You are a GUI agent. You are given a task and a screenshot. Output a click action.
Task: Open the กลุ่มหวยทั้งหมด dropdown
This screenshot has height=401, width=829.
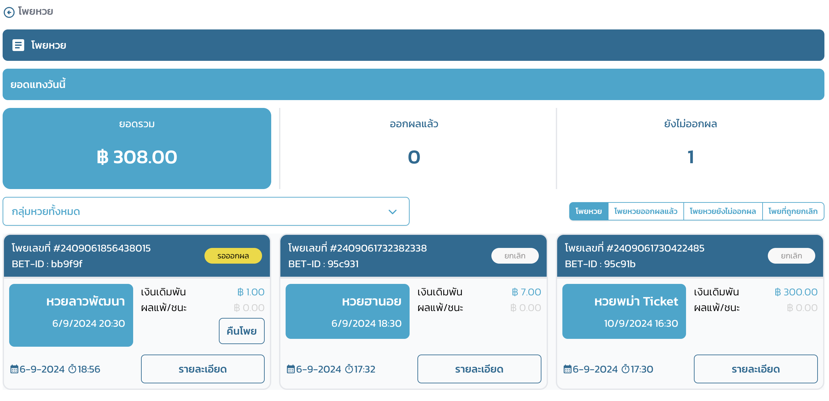pyautogui.click(x=206, y=212)
